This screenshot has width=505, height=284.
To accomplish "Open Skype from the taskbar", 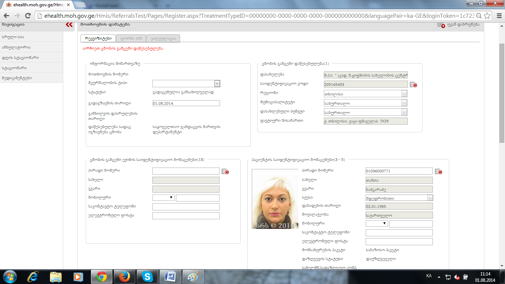I will click(148, 276).
